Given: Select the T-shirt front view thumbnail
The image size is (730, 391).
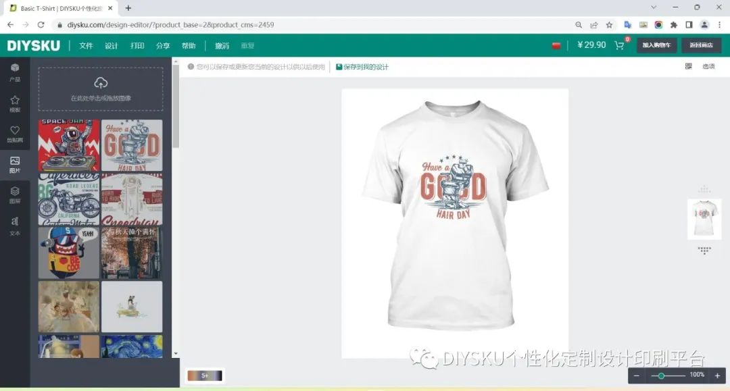Looking at the screenshot, I should click(704, 219).
